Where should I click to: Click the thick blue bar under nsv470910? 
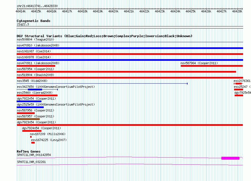tap(130, 48)
